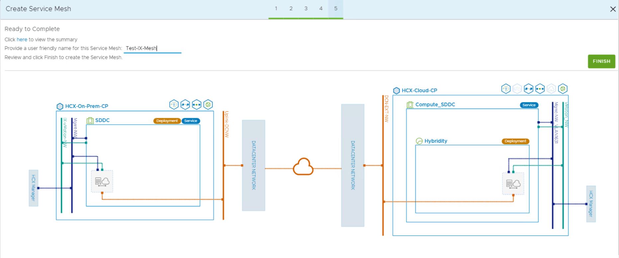Jump to wizard step 4
Viewport: 619px width, 258px height.
pyautogui.click(x=321, y=9)
